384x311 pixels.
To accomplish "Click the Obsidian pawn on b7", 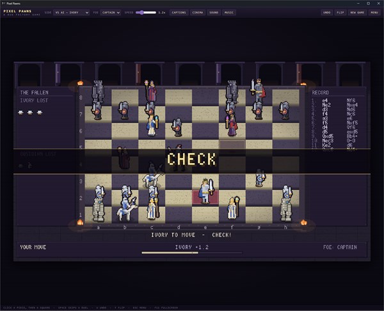I will click(124, 111).
